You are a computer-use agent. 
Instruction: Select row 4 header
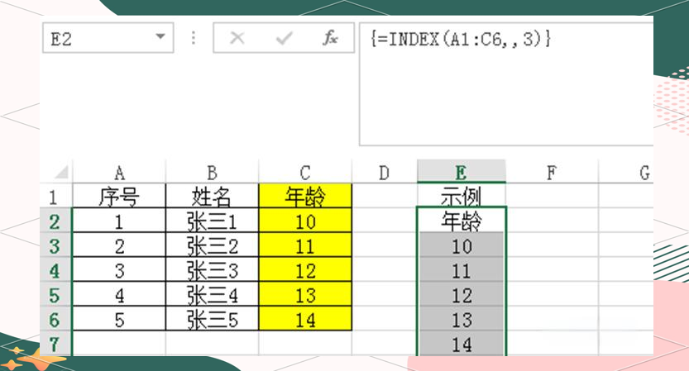55,270
